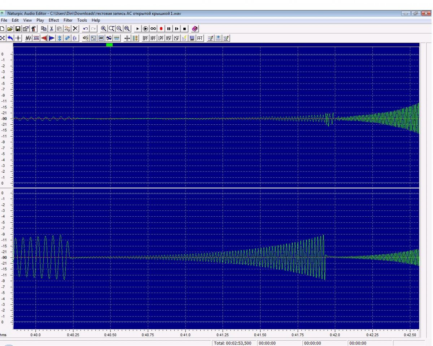This screenshot has height=346, width=433.
Task: Click the green selection marker above waveform
Action: coord(109,45)
